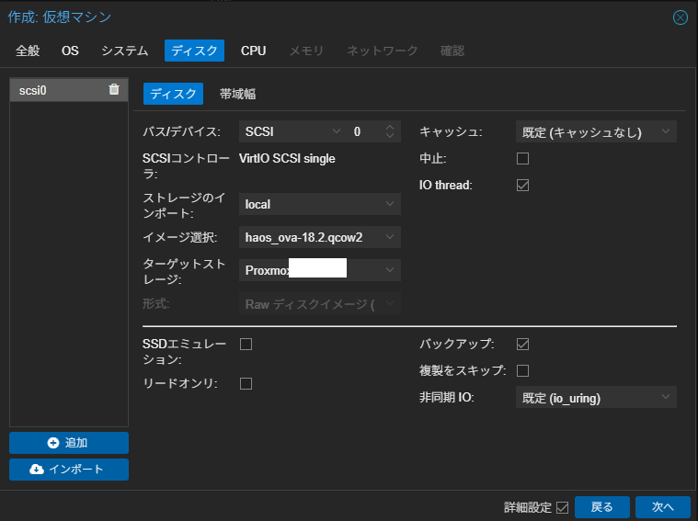Open the イメージ選択 haos_ova dropdown

320,237
